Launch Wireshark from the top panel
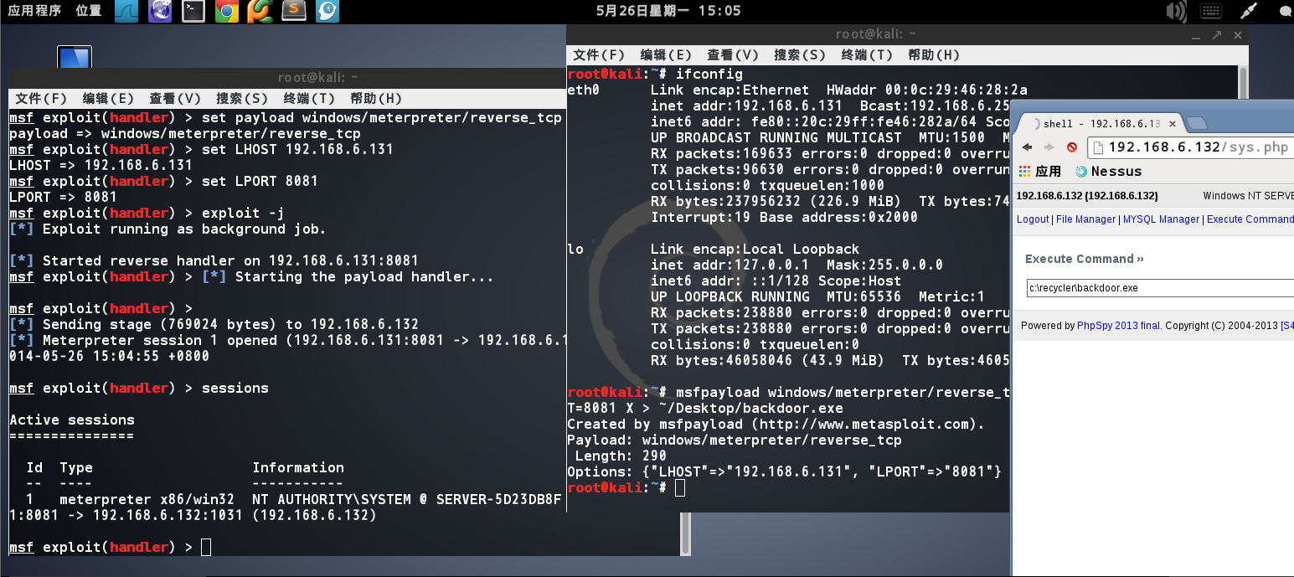This screenshot has width=1294, height=577. [x=126, y=11]
